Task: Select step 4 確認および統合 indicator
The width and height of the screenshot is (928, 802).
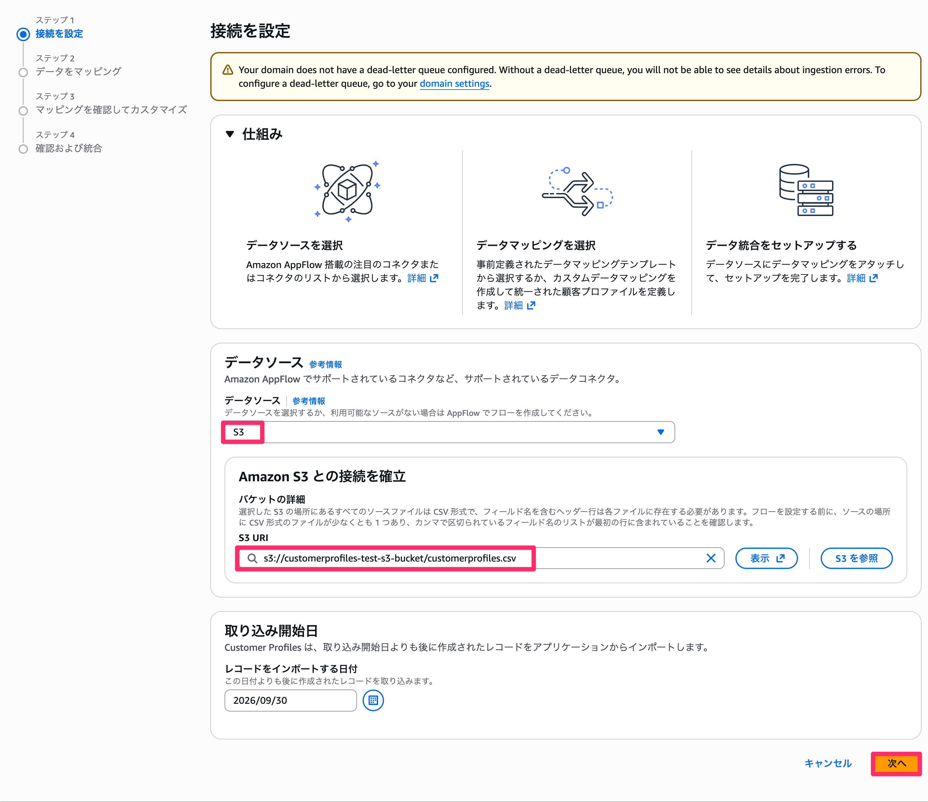Action: point(23,149)
